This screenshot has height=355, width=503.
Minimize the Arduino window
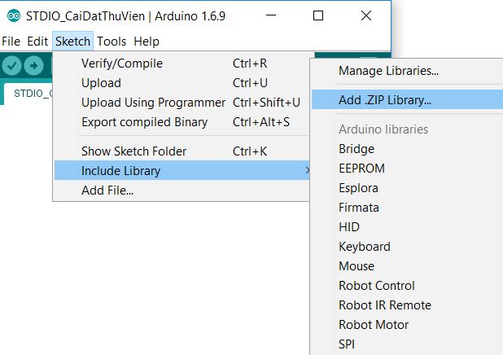tap(271, 15)
